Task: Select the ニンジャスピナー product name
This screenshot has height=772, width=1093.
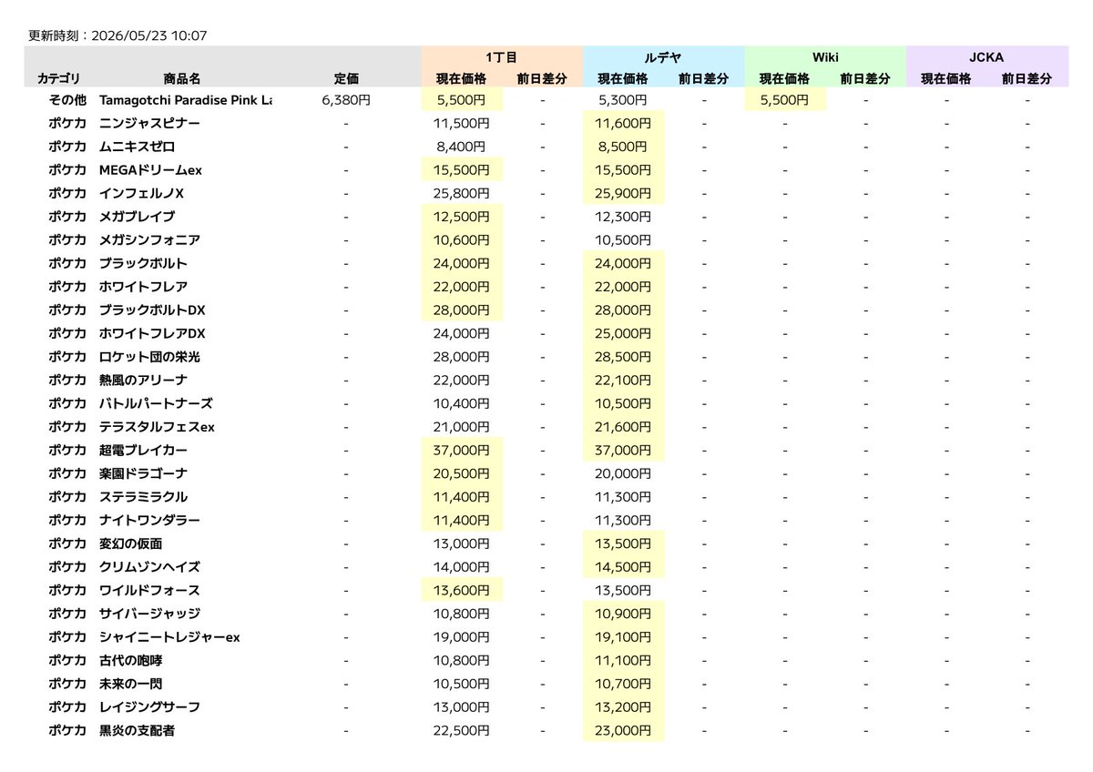Action: (149, 123)
